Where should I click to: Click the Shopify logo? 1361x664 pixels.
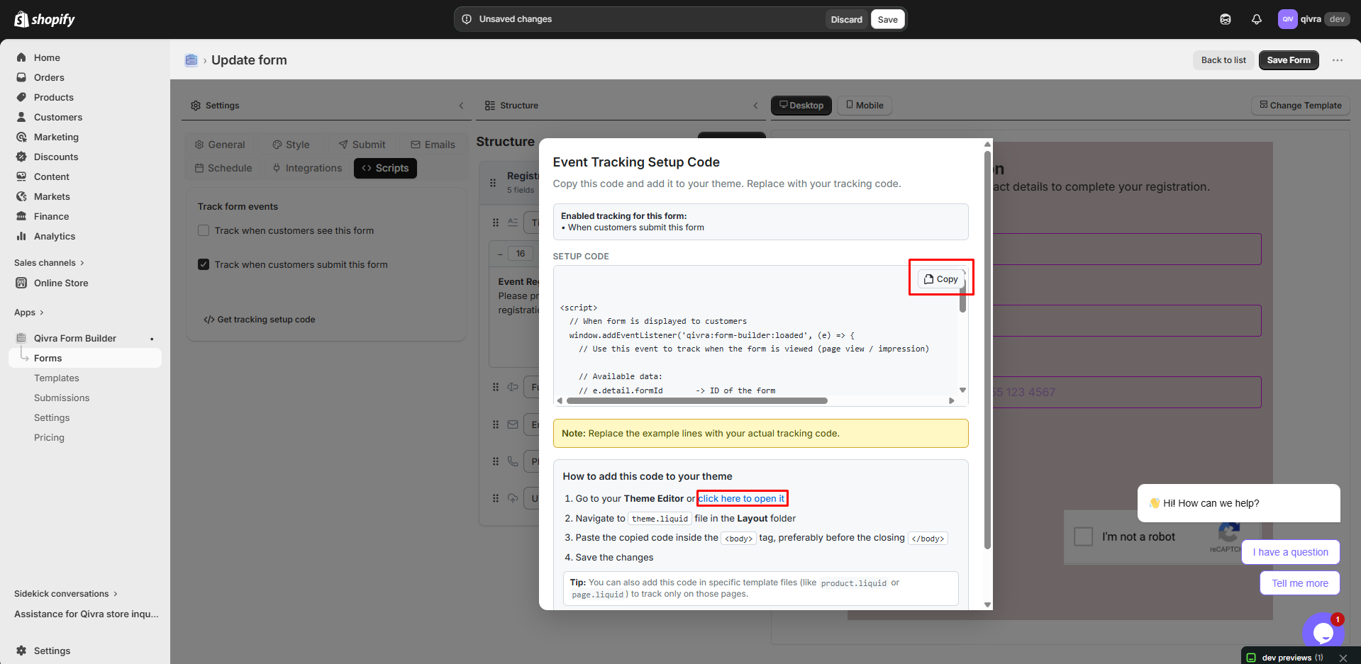(x=45, y=19)
